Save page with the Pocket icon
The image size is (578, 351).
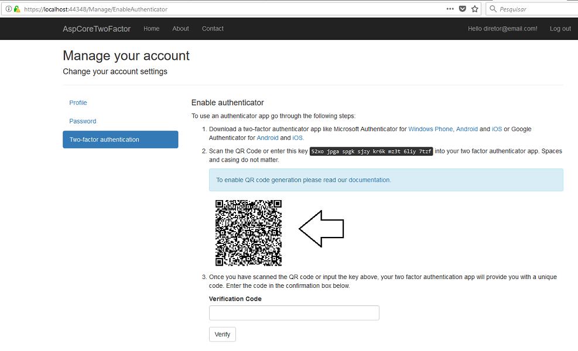(x=462, y=9)
